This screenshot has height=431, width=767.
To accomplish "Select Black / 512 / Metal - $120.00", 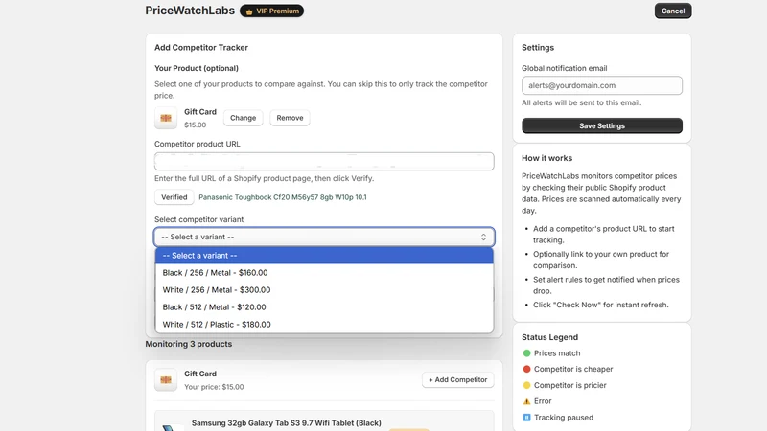I will [x=324, y=306].
